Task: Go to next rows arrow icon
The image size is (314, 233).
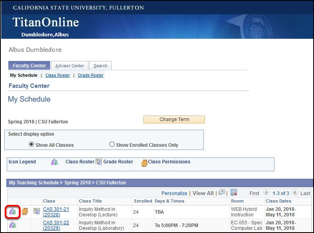Action: coord(295,192)
